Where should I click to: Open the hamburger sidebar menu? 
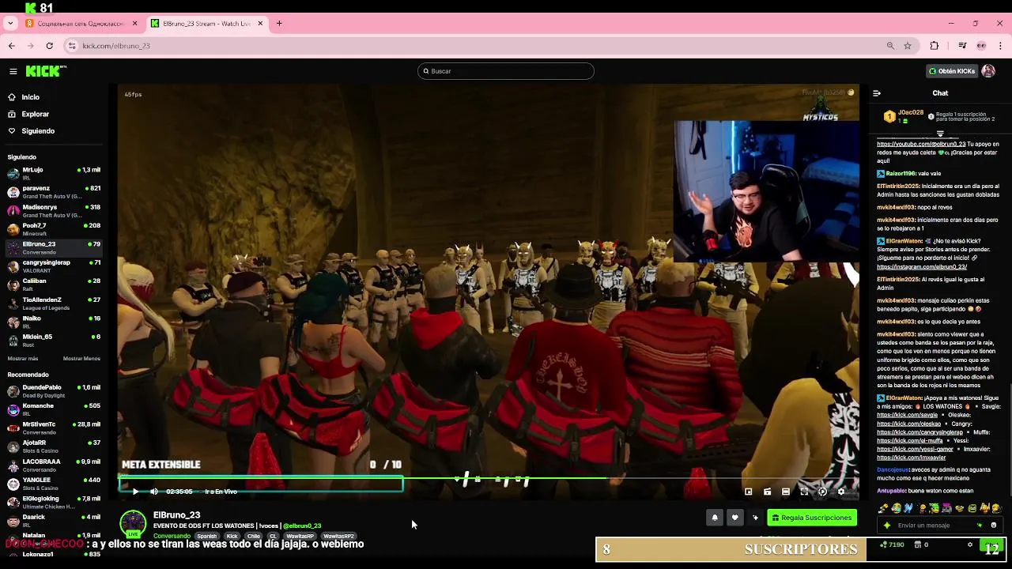[x=13, y=71]
